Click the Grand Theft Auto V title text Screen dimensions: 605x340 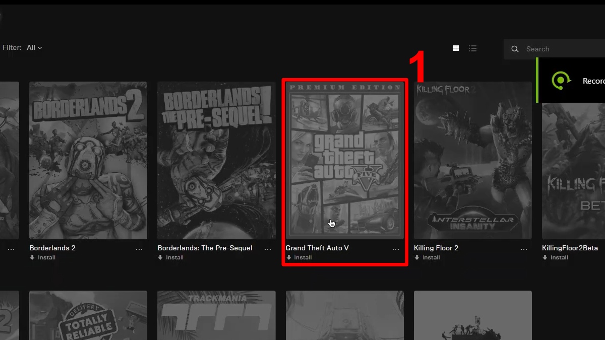pyautogui.click(x=317, y=248)
